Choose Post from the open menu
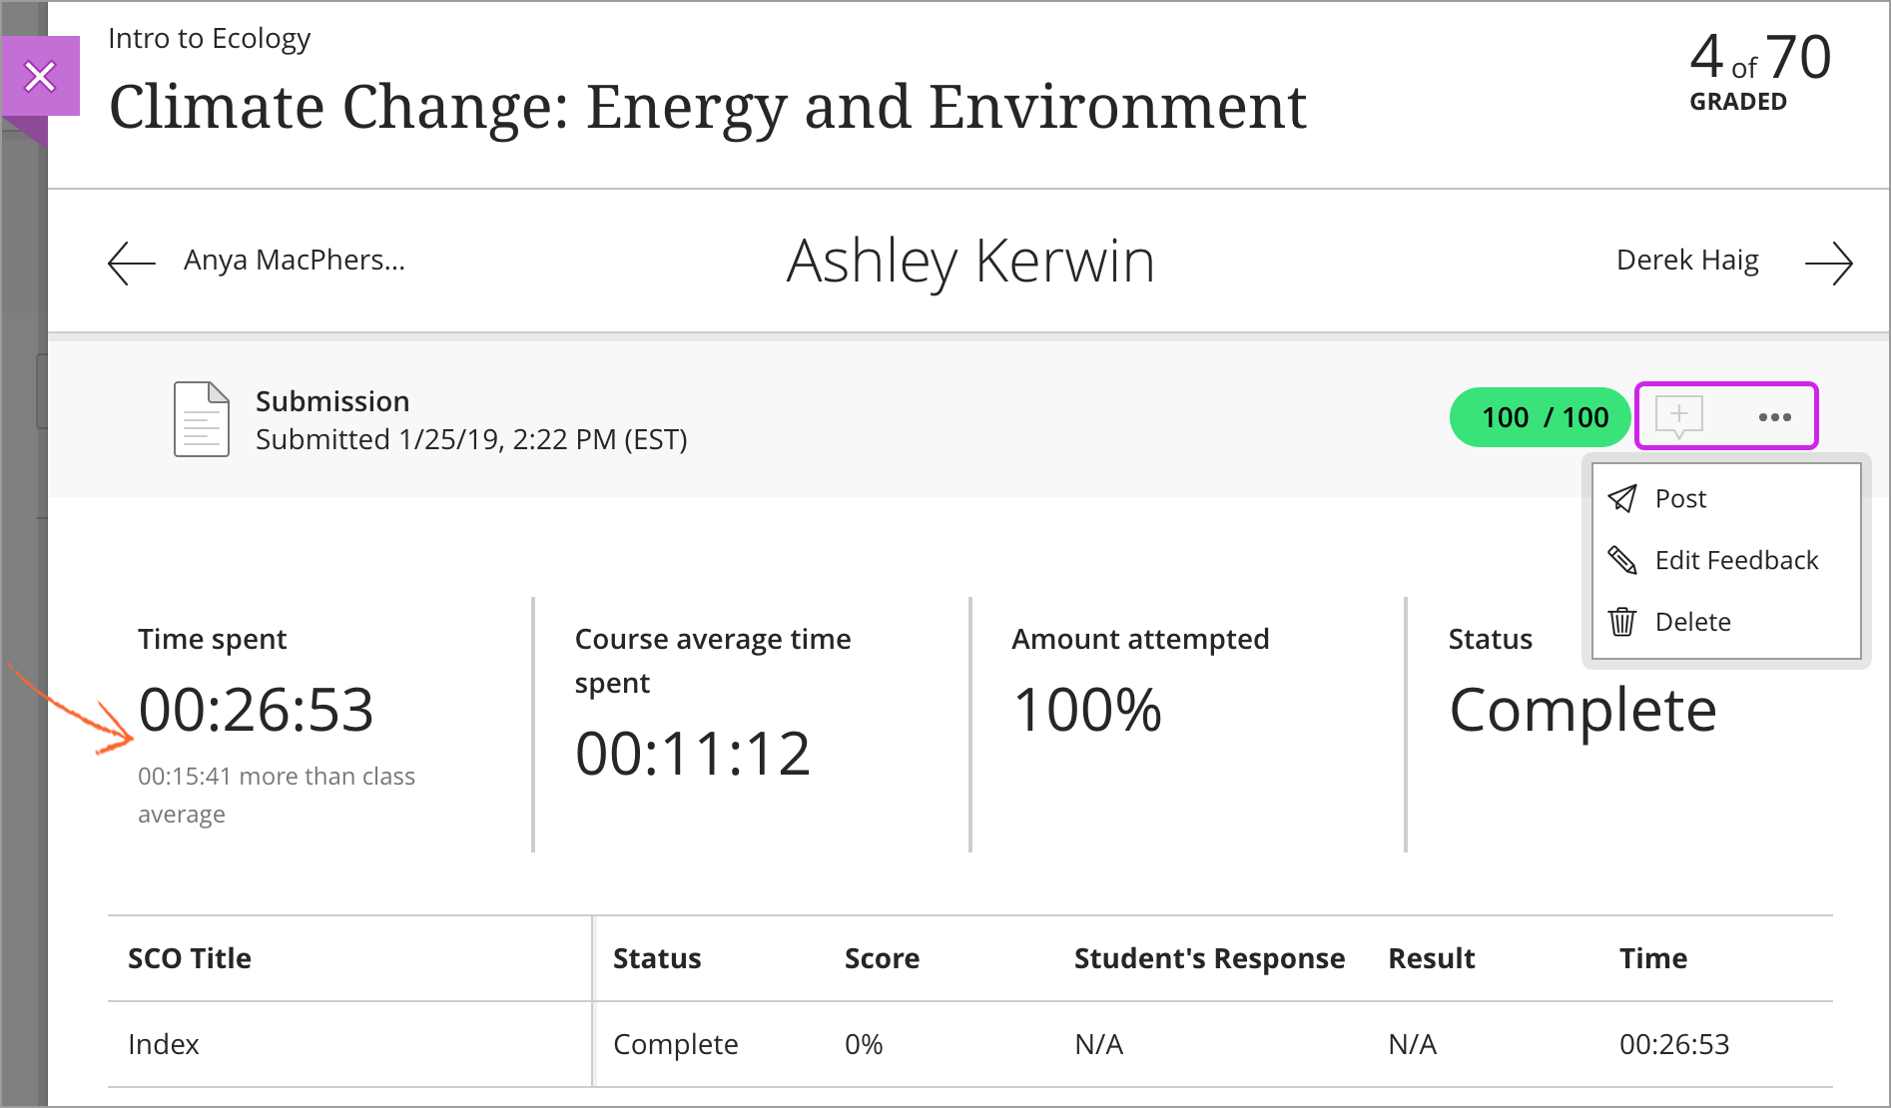Screen dimensions: 1891x1108 point(1681,498)
